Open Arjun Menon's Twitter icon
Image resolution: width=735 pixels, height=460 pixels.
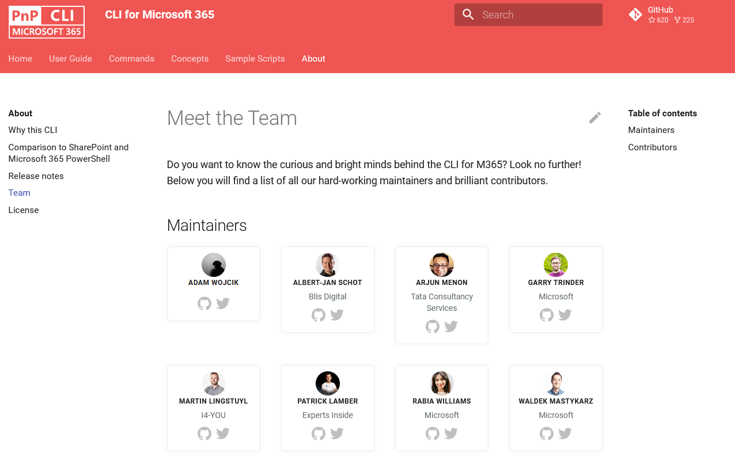(451, 326)
